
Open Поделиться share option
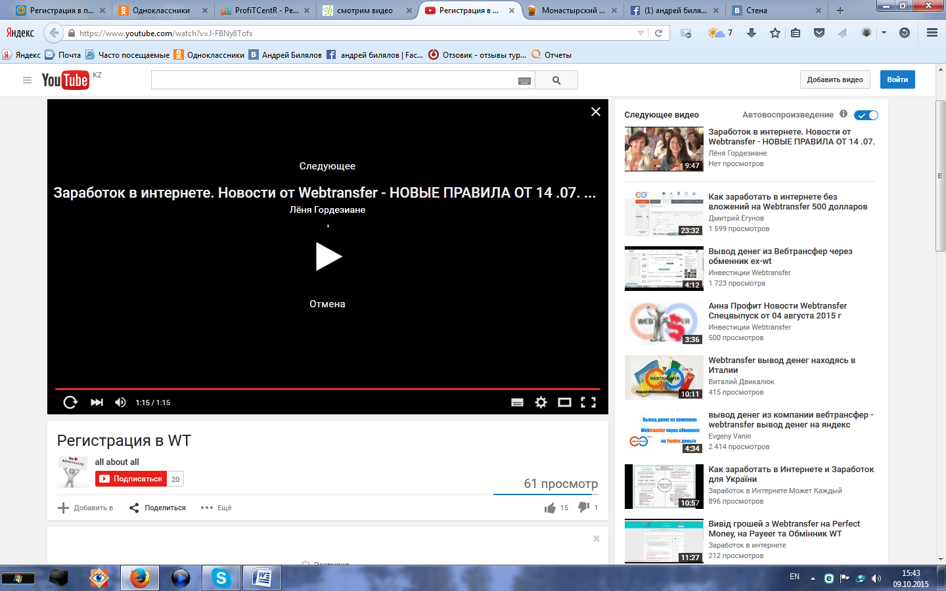[x=158, y=508]
